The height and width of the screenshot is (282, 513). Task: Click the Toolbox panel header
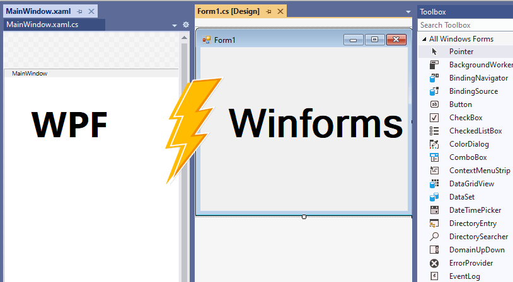(465, 12)
